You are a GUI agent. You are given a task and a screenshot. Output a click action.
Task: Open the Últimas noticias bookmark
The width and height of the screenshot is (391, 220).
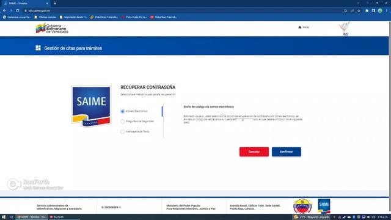[x=45, y=17]
